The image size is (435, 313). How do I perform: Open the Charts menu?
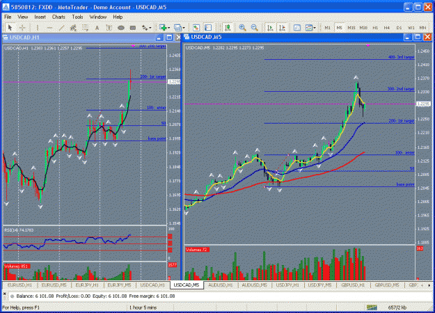58,17
